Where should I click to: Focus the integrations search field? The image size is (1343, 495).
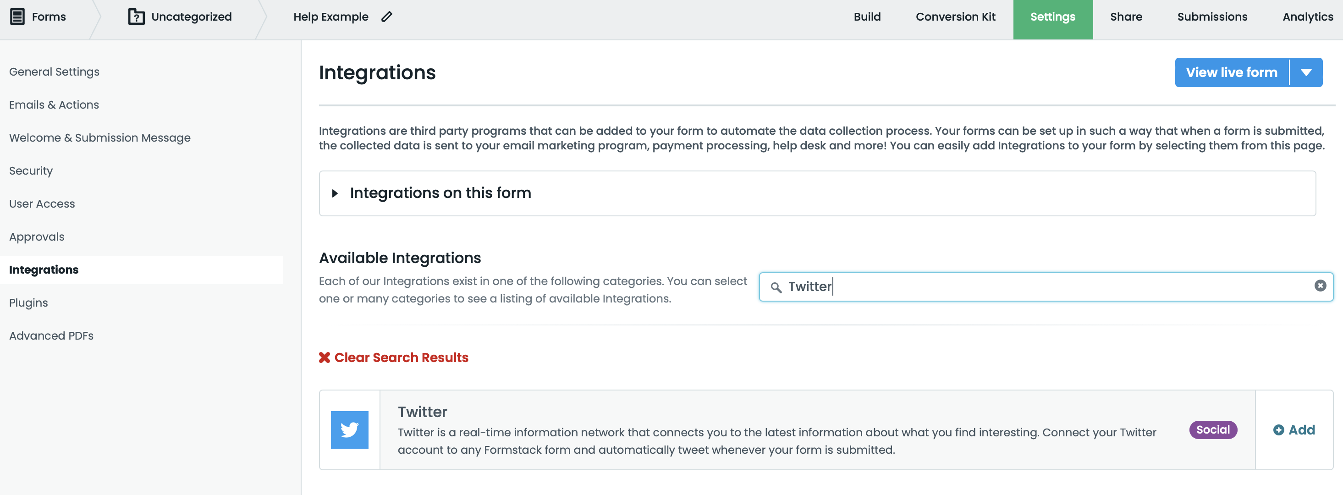click(1043, 286)
